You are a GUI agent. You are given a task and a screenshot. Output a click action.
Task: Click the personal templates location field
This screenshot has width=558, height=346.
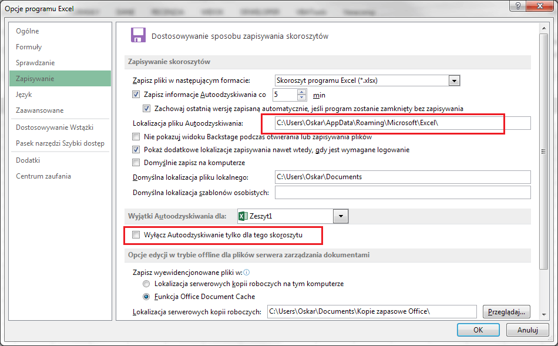pyautogui.click(x=402, y=193)
